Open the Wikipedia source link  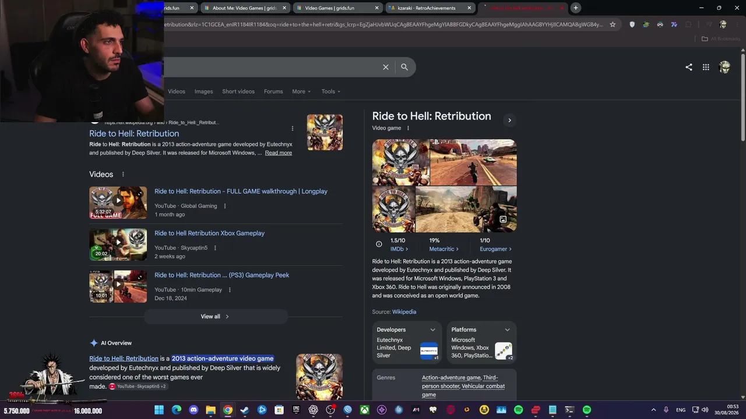tap(404, 312)
